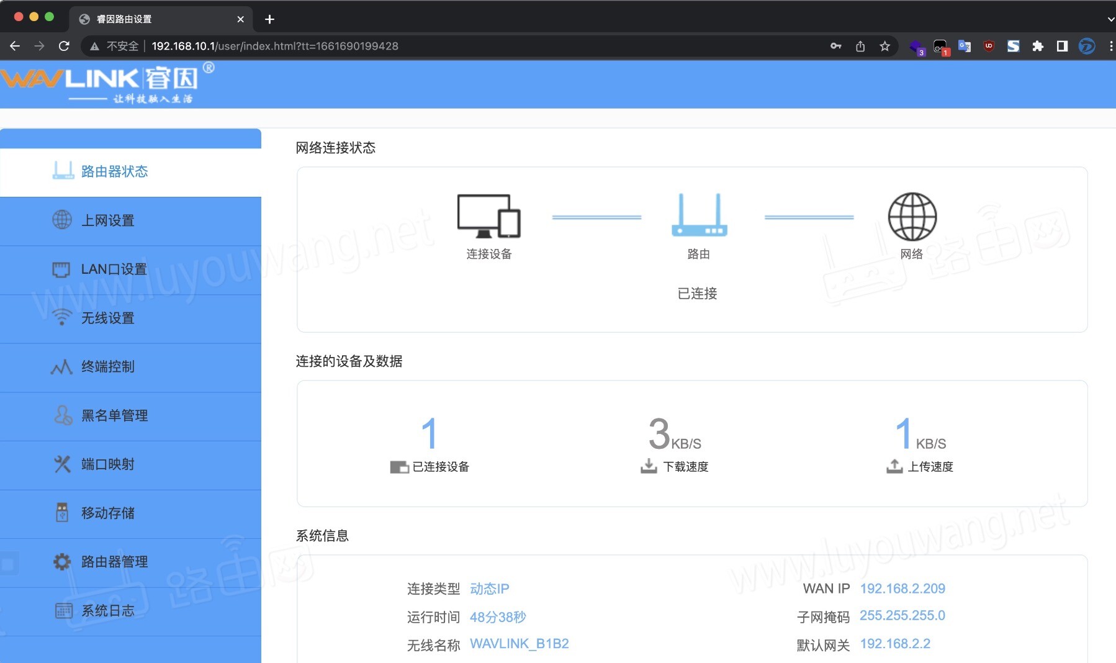Click the WAVLINK_B1B2 wireless name
Viewport: 1116px width, 663px height.
click(519, 644)
